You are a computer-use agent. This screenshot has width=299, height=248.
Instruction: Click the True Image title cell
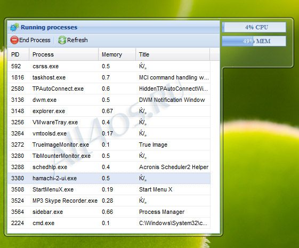coord(153,145)
